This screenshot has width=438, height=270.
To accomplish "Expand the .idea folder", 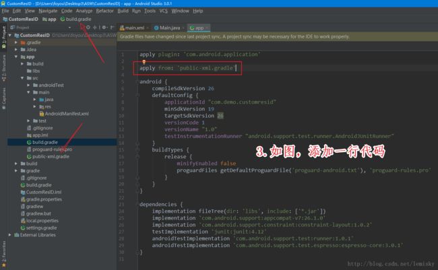I will (x=16, y=49).
